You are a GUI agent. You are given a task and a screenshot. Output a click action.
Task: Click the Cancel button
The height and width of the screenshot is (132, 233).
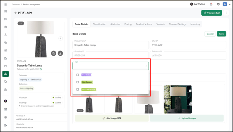(210, 34)
